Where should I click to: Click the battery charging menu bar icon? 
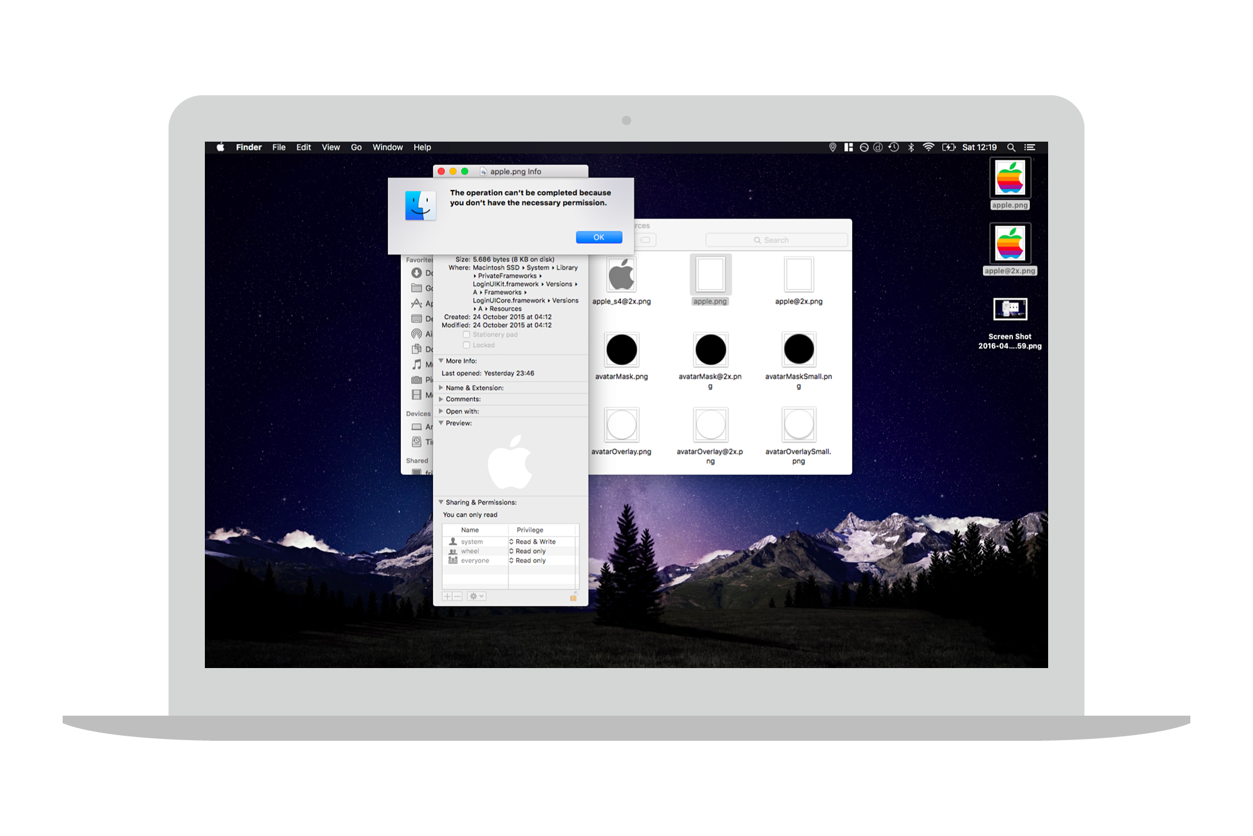click(949, 147)
